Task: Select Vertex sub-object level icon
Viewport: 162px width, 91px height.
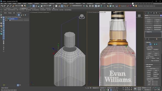Action: coord(149,44)
